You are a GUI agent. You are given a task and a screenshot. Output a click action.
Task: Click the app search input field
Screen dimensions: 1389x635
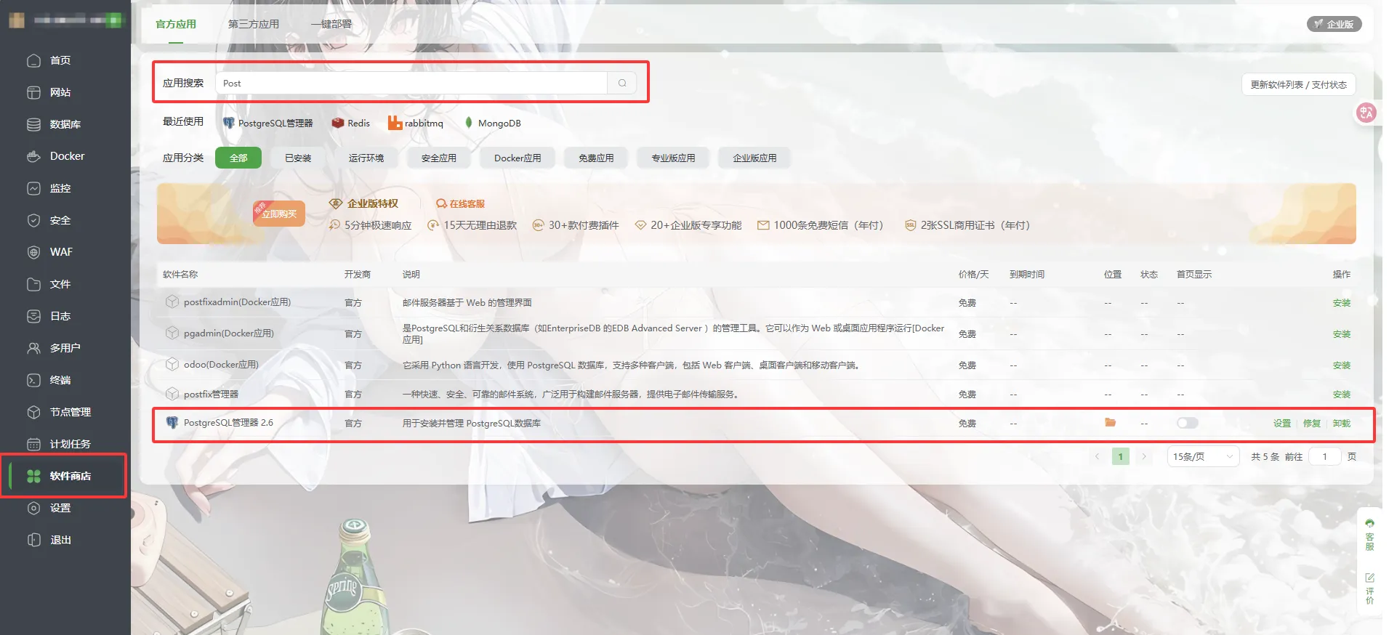pos(411,83)
